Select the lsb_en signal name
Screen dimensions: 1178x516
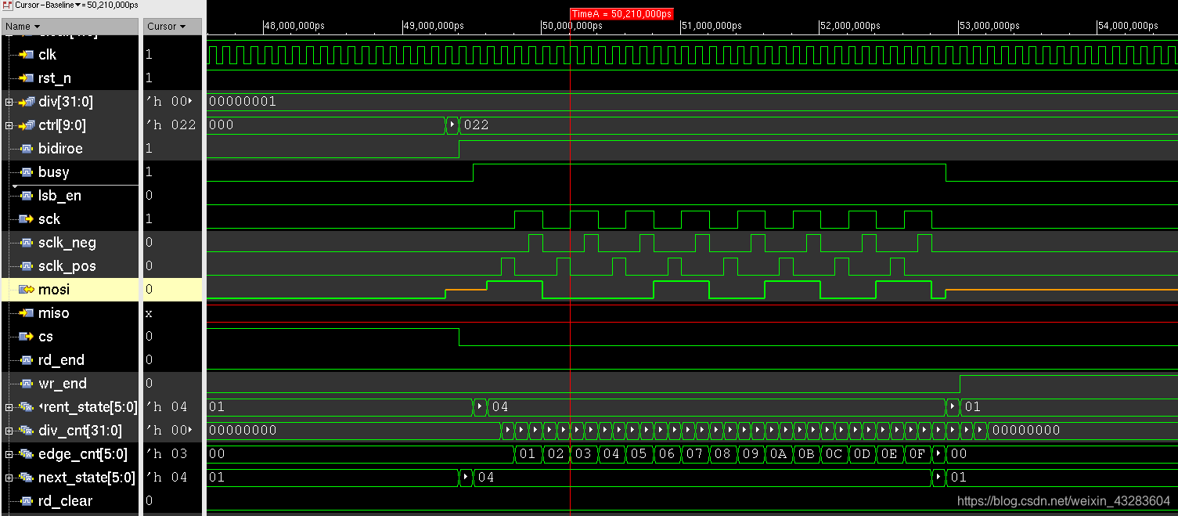coord(59,196)
